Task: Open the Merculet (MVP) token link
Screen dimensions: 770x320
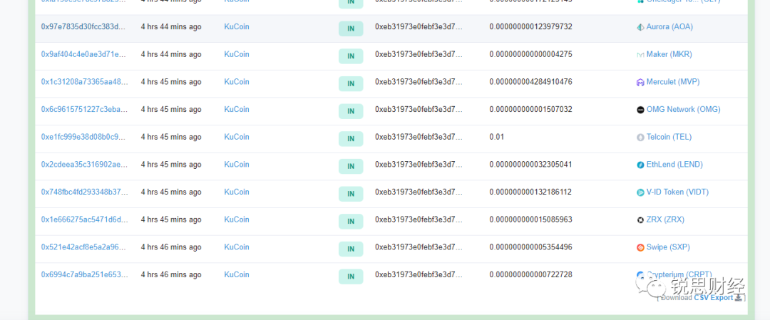Action: coord(673,81)
